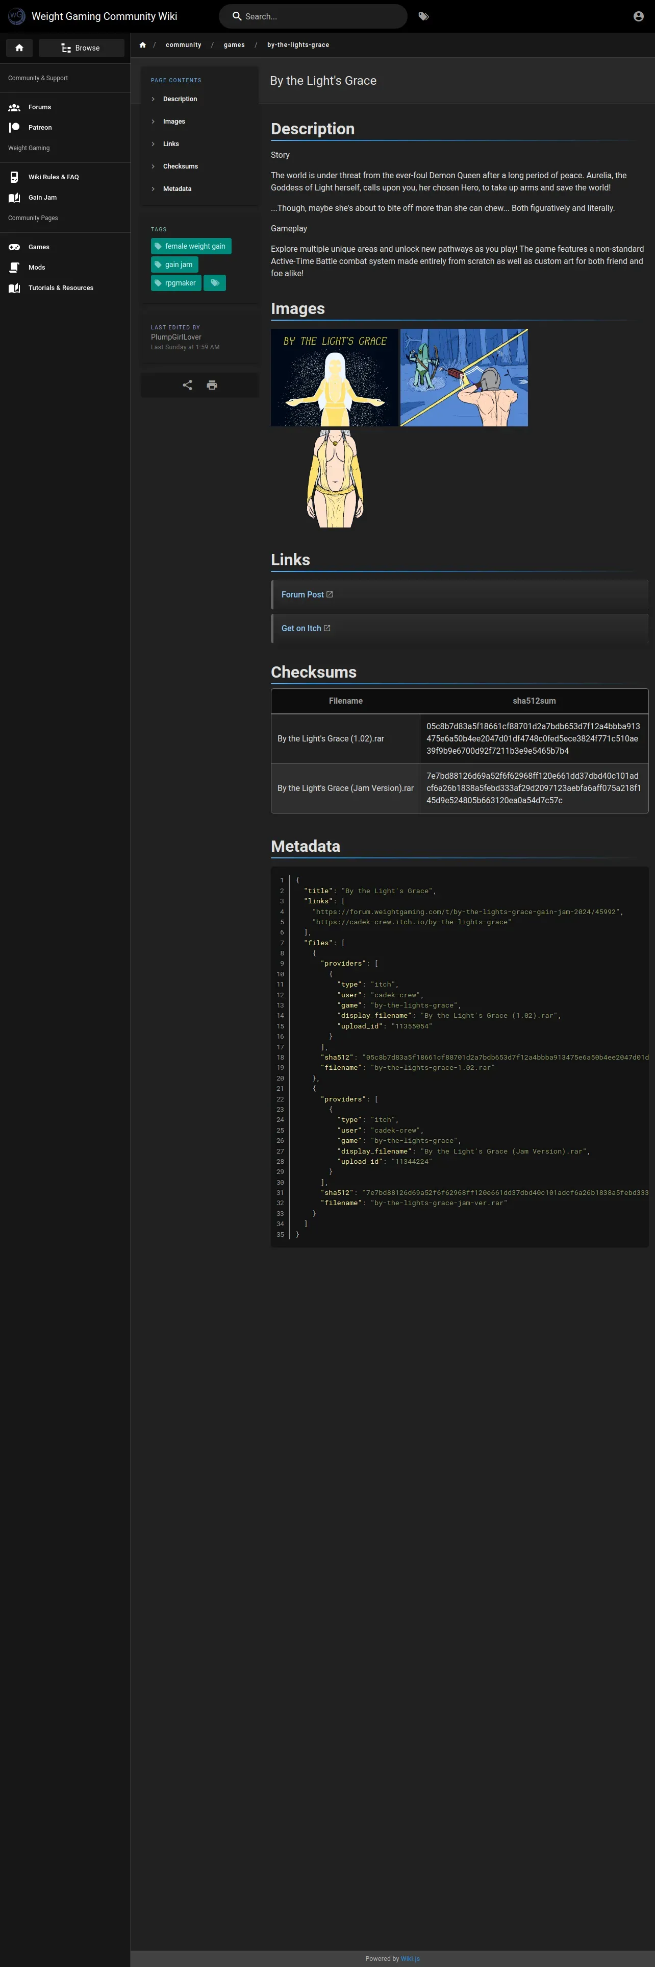Click the games breadcrumb
The height and width of the screenshot is (1967, 655).
pyautogui.click(x=234, y=45)
